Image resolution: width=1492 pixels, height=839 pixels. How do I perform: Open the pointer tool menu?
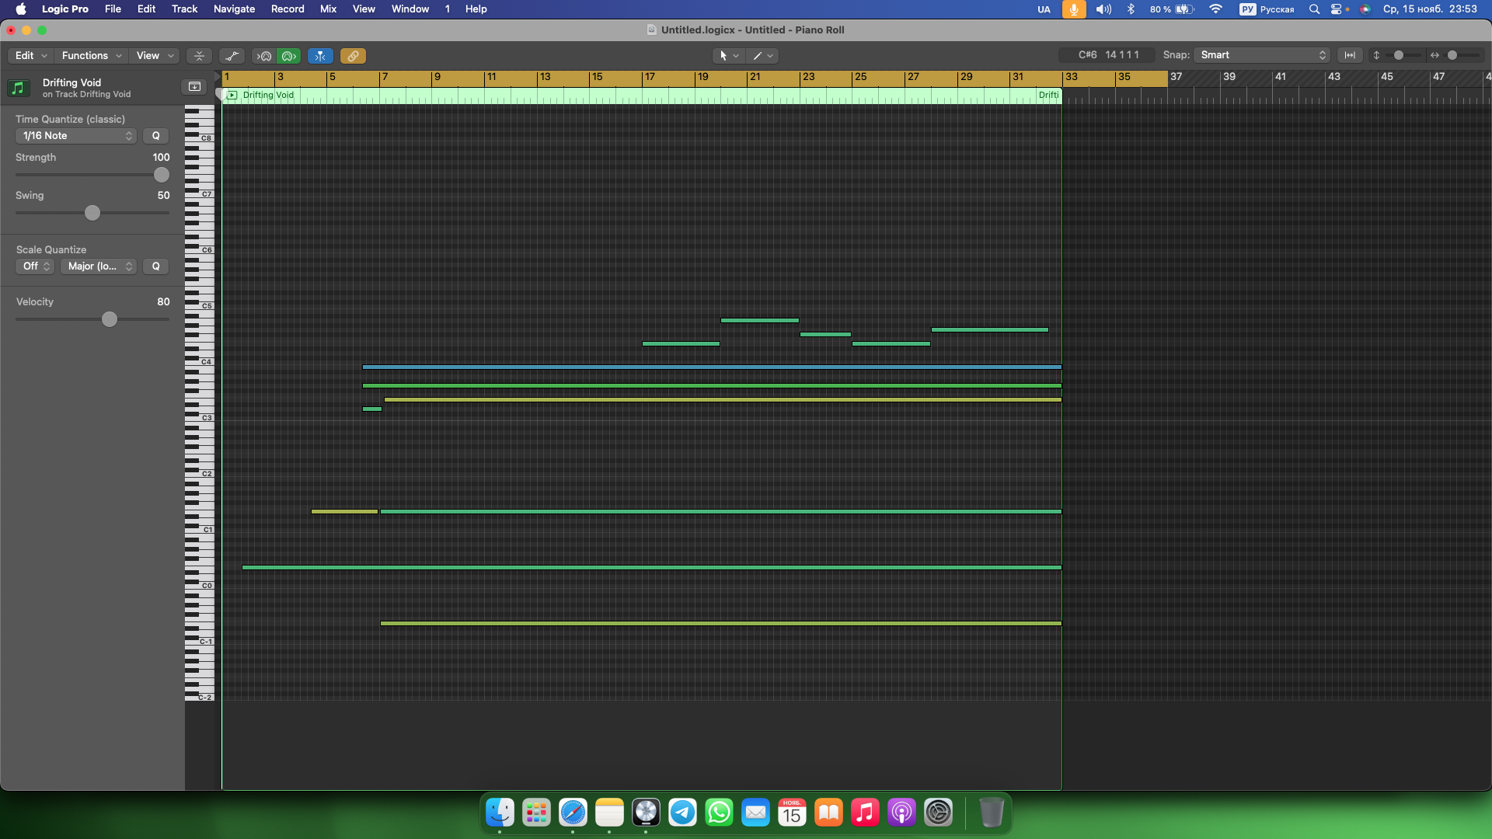(x=728, y=56)
